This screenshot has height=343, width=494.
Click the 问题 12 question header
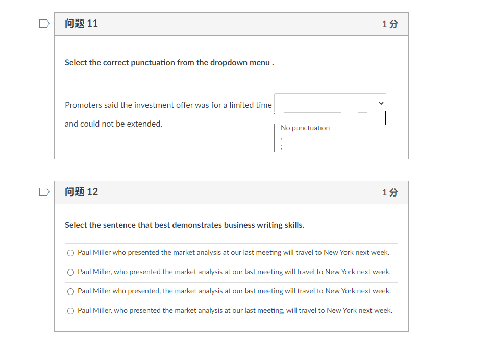pyautogui.click(x=81, y=192)
